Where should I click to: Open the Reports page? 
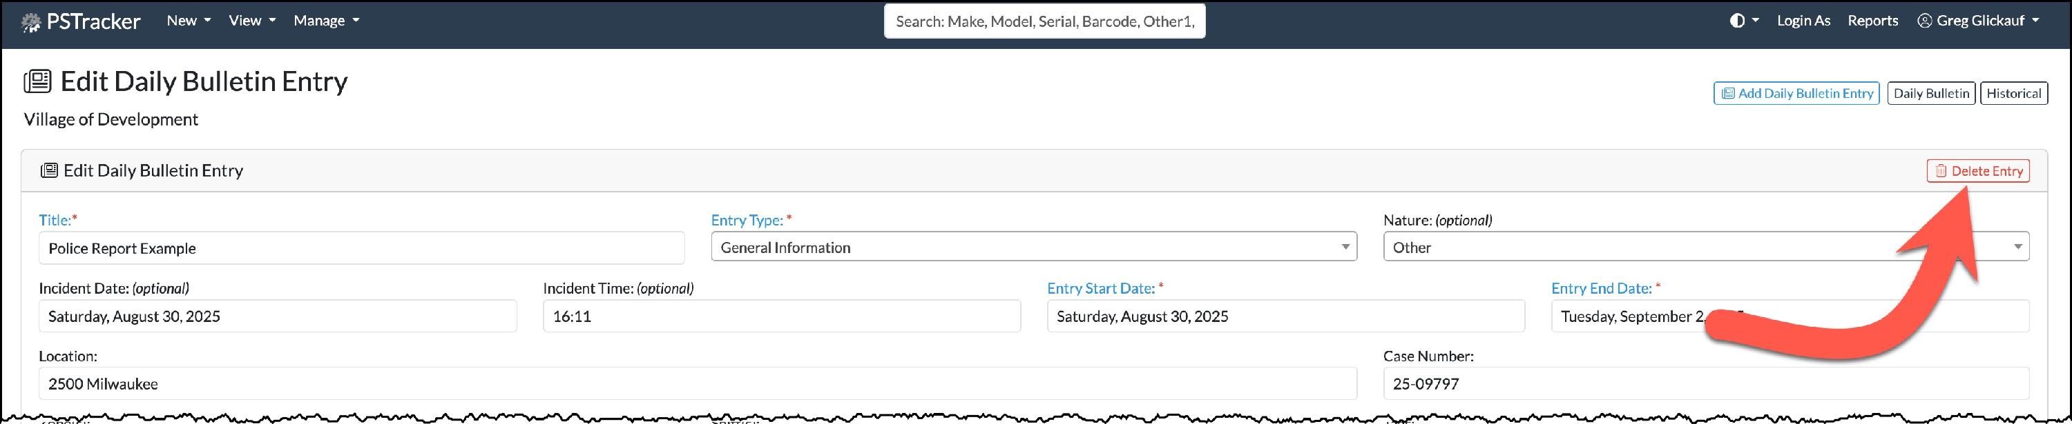pos(1872,21)
